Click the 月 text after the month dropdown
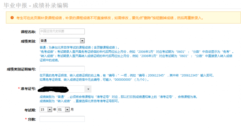 pyautogui.click(x=72, y=109)
